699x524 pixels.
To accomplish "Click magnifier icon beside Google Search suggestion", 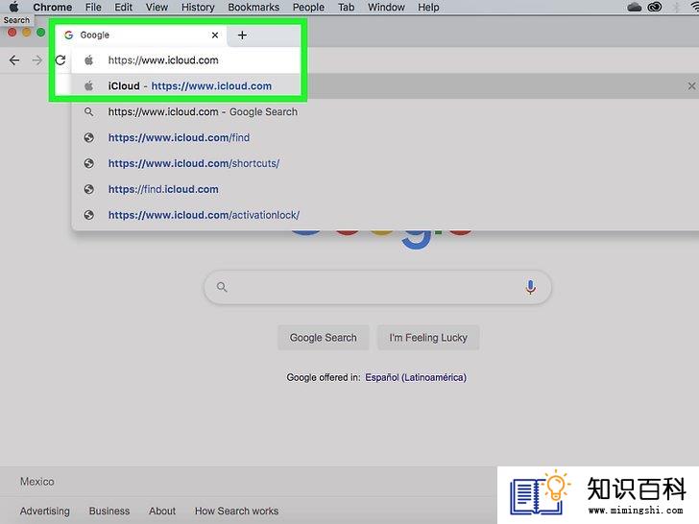I will [x=89, y=112].
